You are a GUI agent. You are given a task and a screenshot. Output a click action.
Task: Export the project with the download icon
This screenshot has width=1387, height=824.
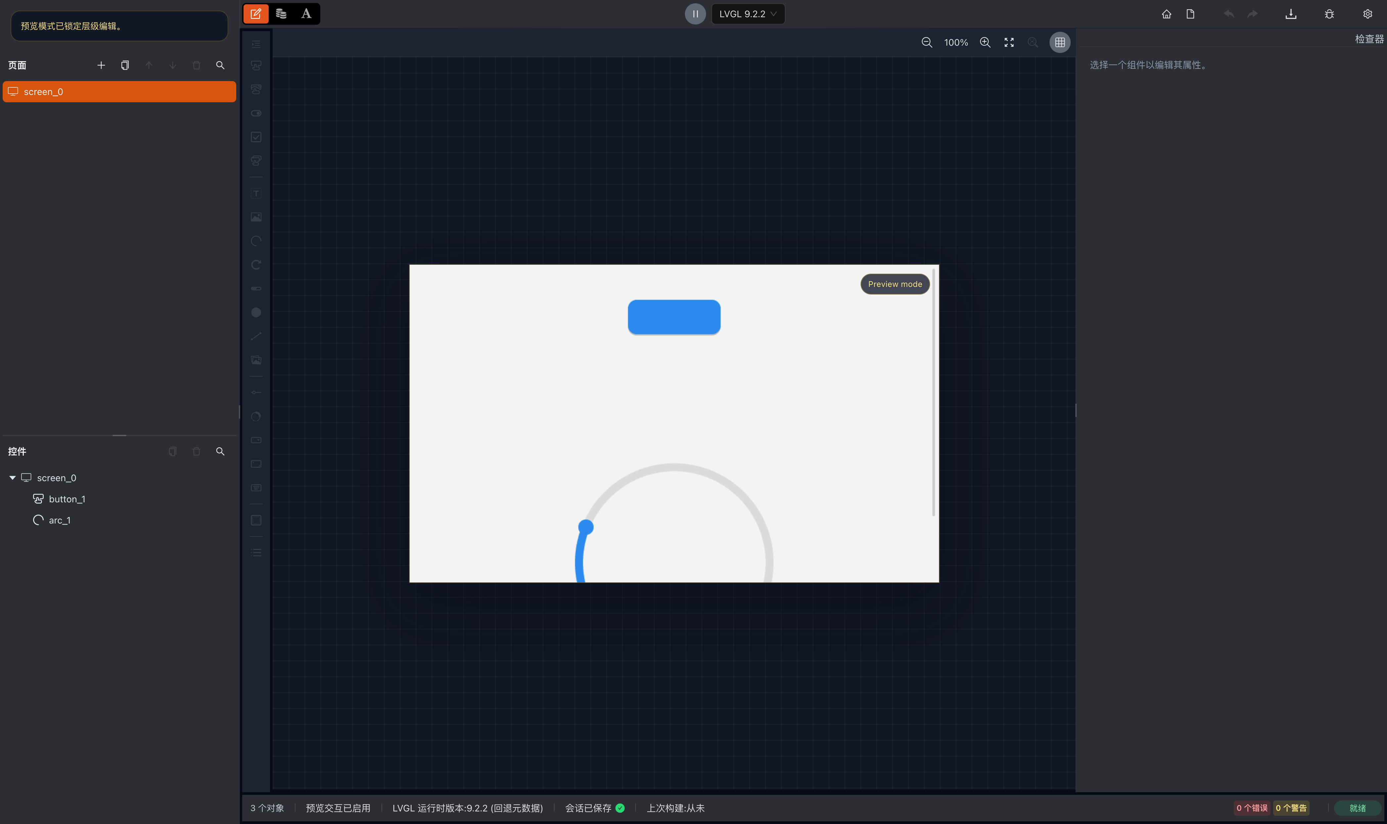[1291, 14]
